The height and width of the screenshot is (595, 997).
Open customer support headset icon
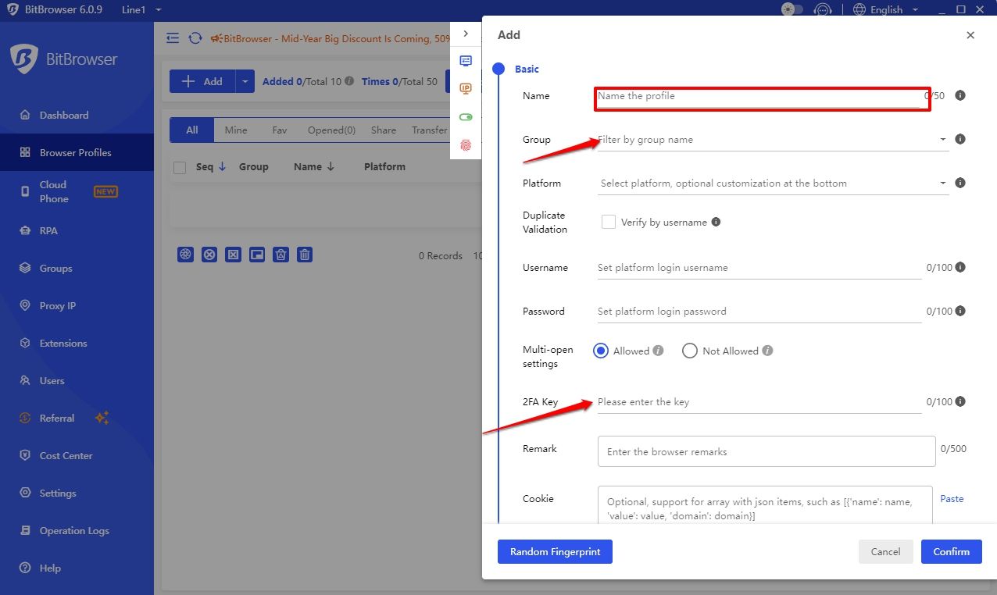point(821,10)
